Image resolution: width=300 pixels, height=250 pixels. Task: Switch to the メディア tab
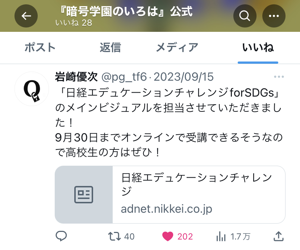(177, 47)
